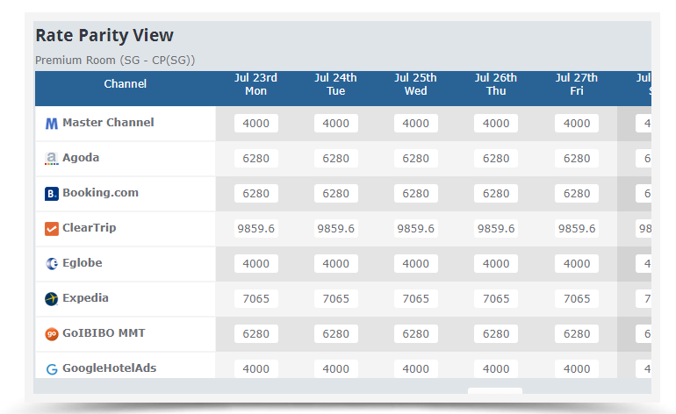Image resolution: width=676 pixels, height=414 pixels.
Task: Click the GoogleHotelAds G icon
Action: tap(51, 369)
